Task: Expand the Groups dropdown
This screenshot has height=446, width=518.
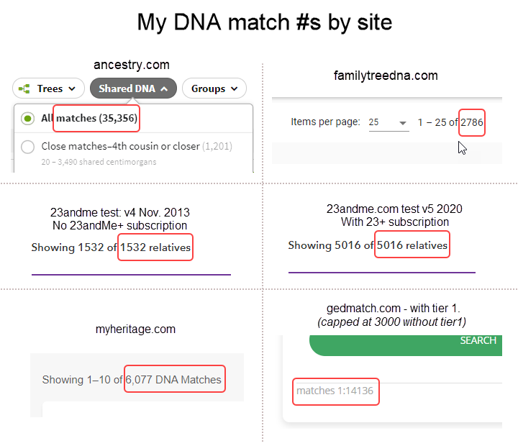Action: click(x=214, y=88)
